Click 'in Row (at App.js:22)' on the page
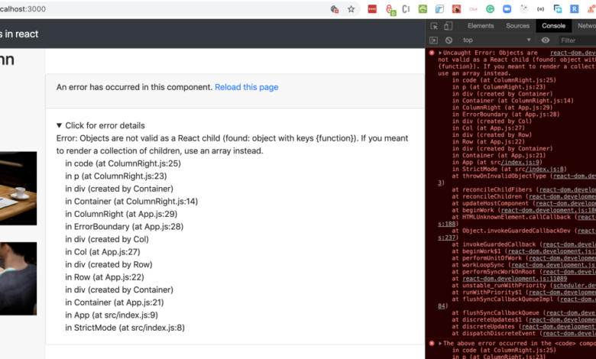596x359 pixels. 105,277
